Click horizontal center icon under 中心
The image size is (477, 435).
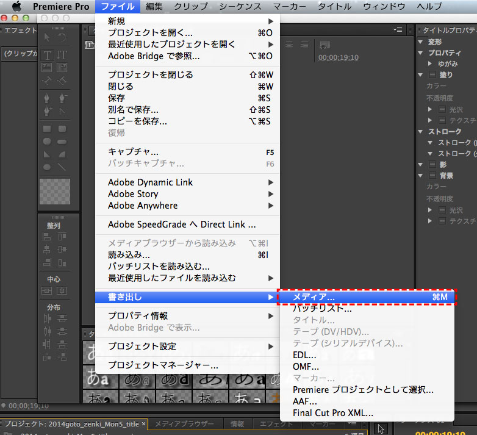(x=62, y=291)
